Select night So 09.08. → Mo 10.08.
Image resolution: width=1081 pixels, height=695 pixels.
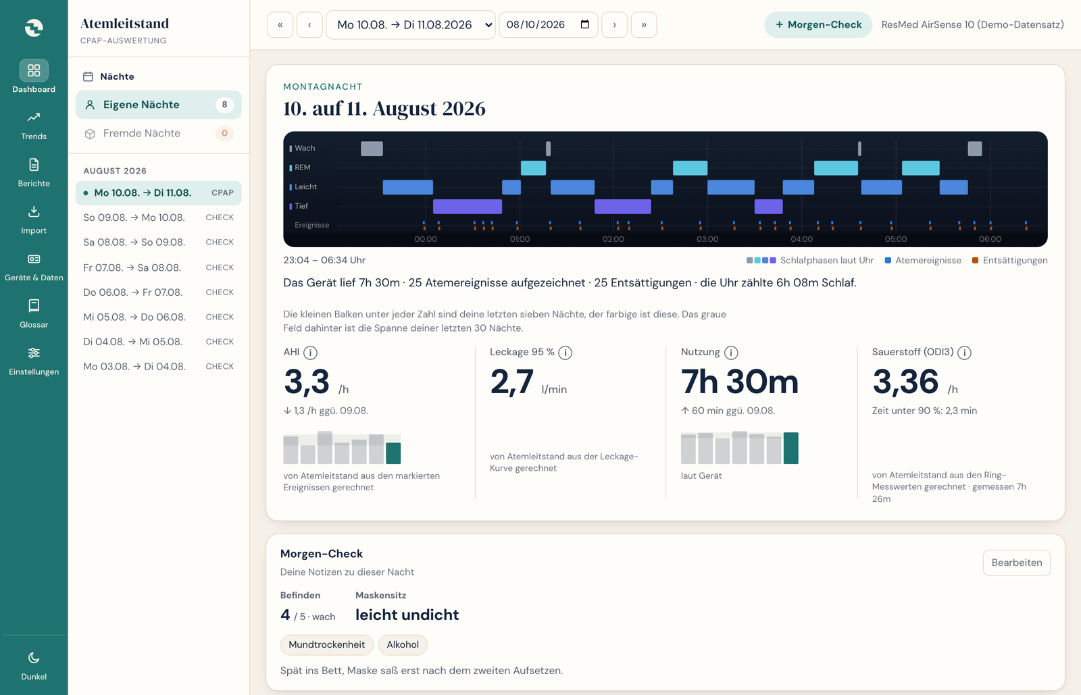click(x=159, y=217)
